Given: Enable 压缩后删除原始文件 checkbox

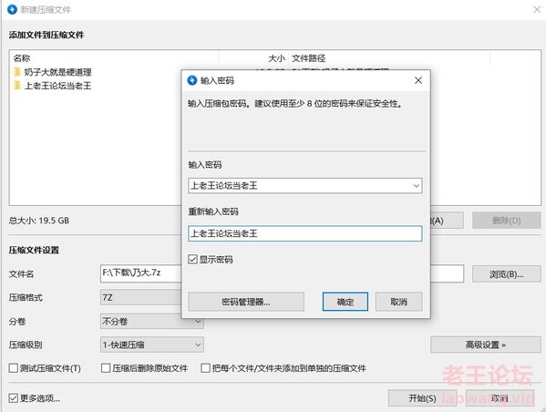Looking at the screenshot, I should click(106, 368).
